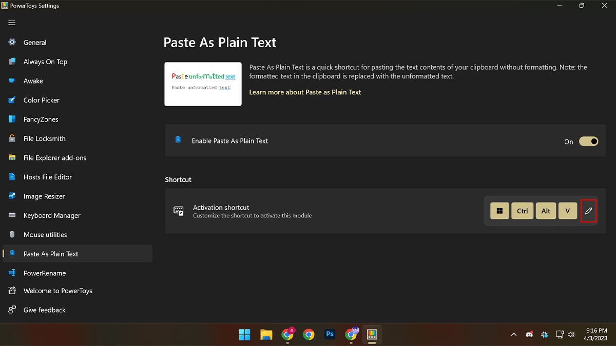Click the Hosts File Editor icon
The height and width of the screenshot is (346, 616).
12,177
